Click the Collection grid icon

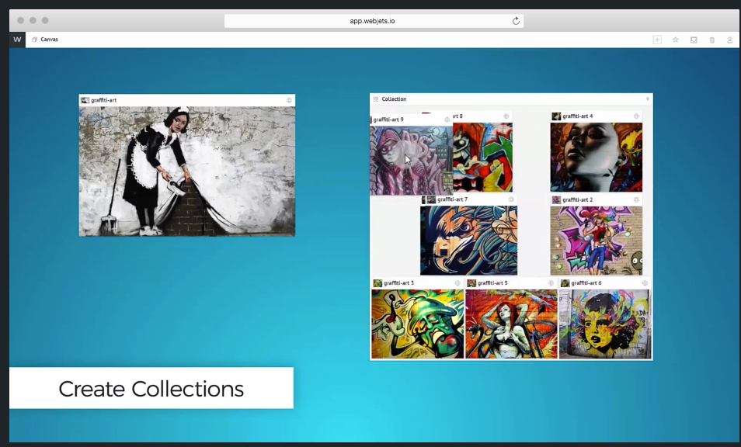(376, 99)
